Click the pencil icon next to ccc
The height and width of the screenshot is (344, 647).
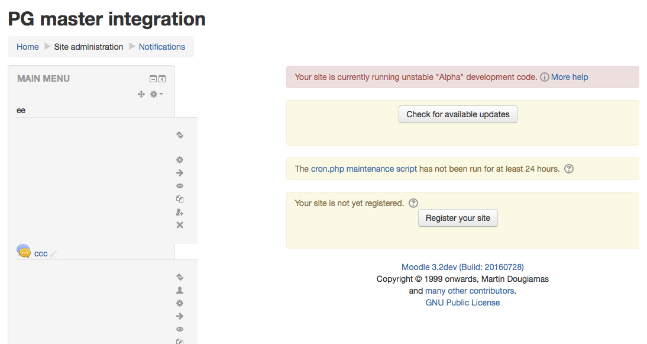click(x=53, y=254)
